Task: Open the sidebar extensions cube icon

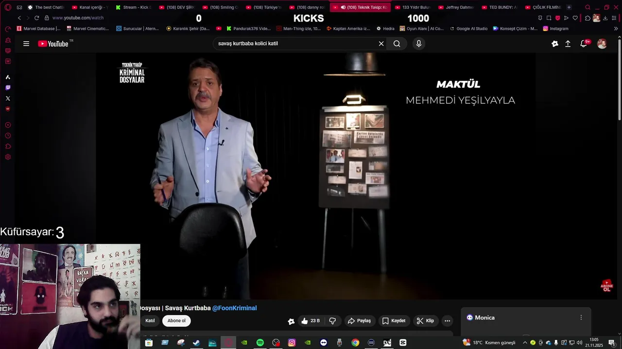Action: (8, 146)
